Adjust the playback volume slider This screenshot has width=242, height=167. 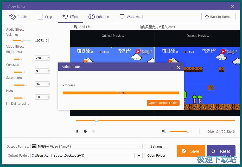[180, 131]
